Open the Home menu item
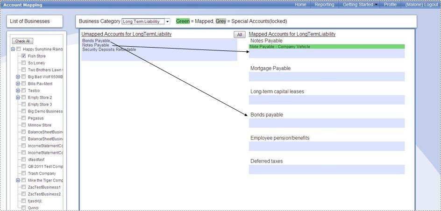Viewport: 441px width, 211px height. [300, 5]
